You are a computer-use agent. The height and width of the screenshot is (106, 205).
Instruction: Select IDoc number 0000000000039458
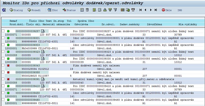(x=28, y=93)
